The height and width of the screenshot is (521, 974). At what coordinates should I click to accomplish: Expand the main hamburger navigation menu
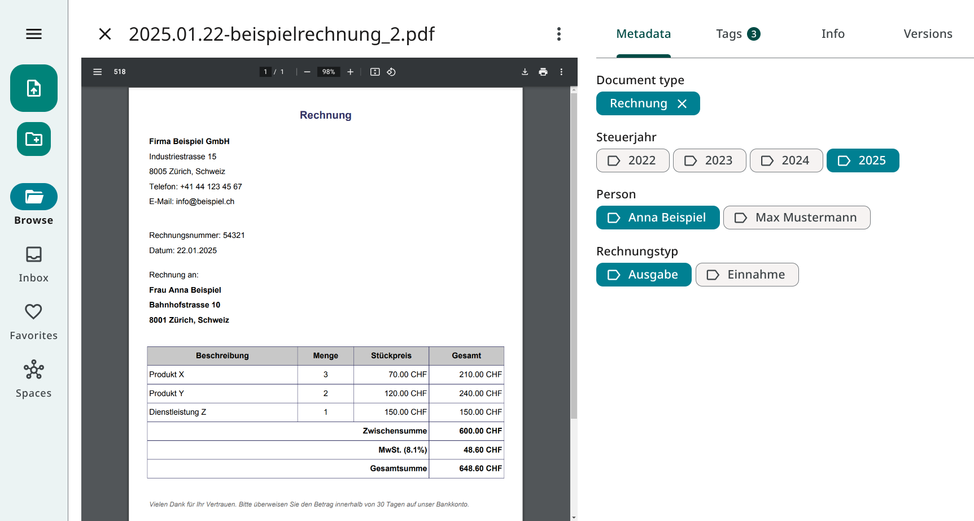[x=34, y=34]
